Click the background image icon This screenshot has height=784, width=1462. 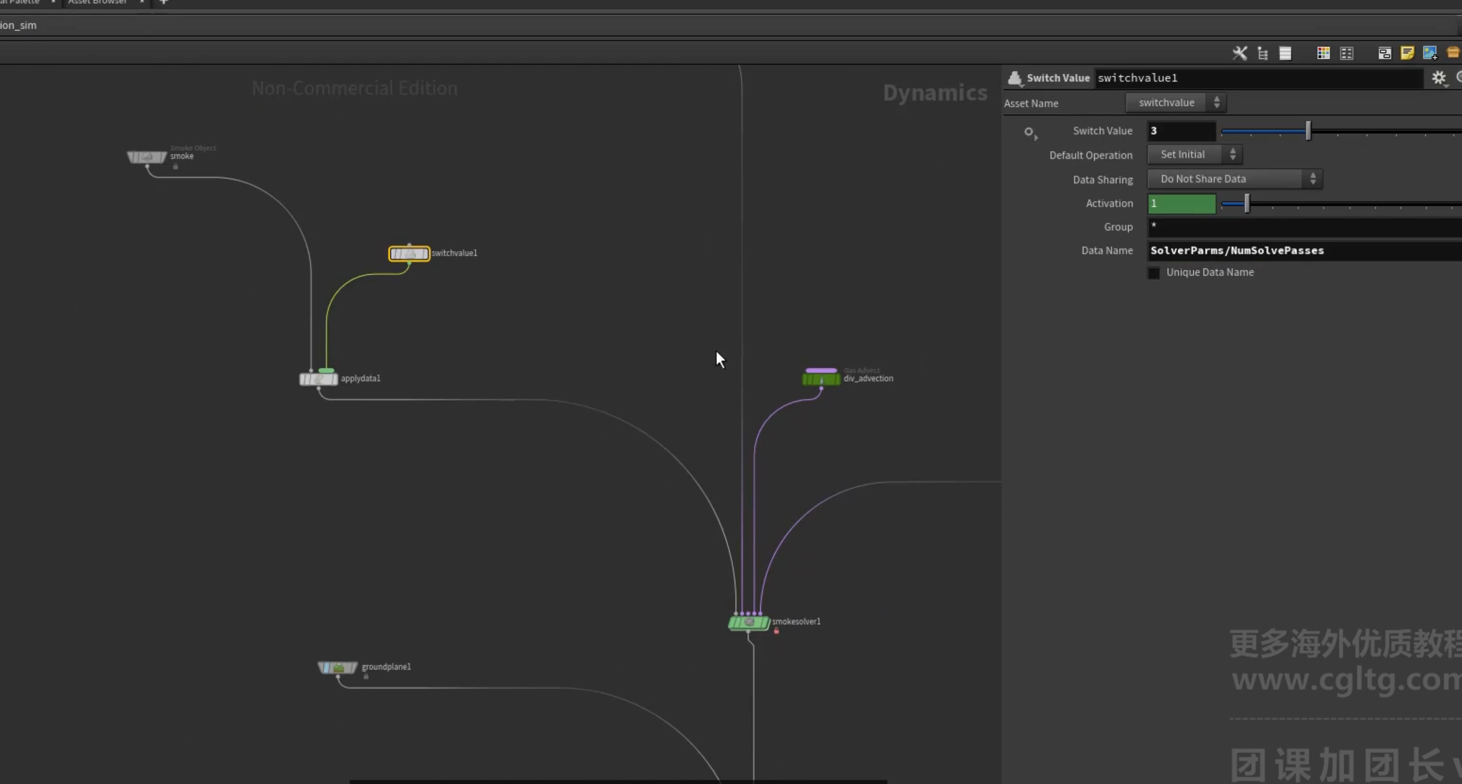click(x=1430, y=53)
